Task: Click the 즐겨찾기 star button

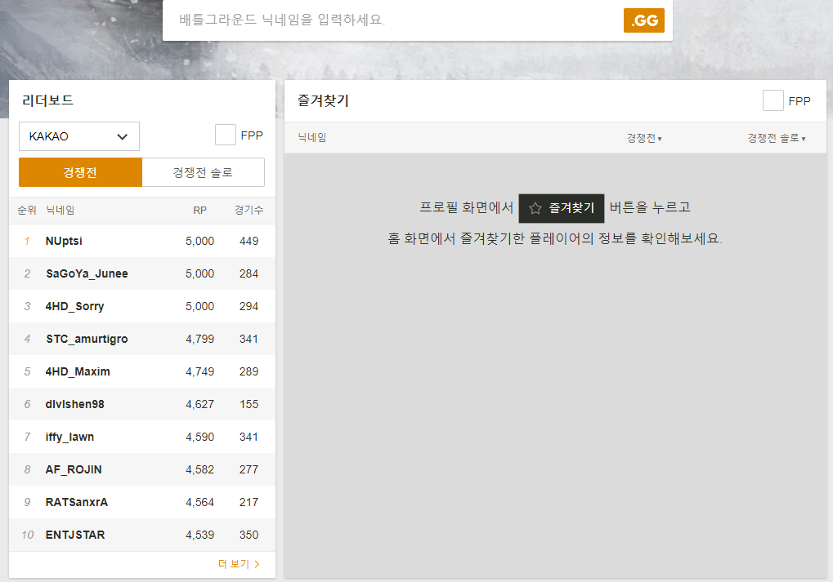Action: (x=562, y=208)
